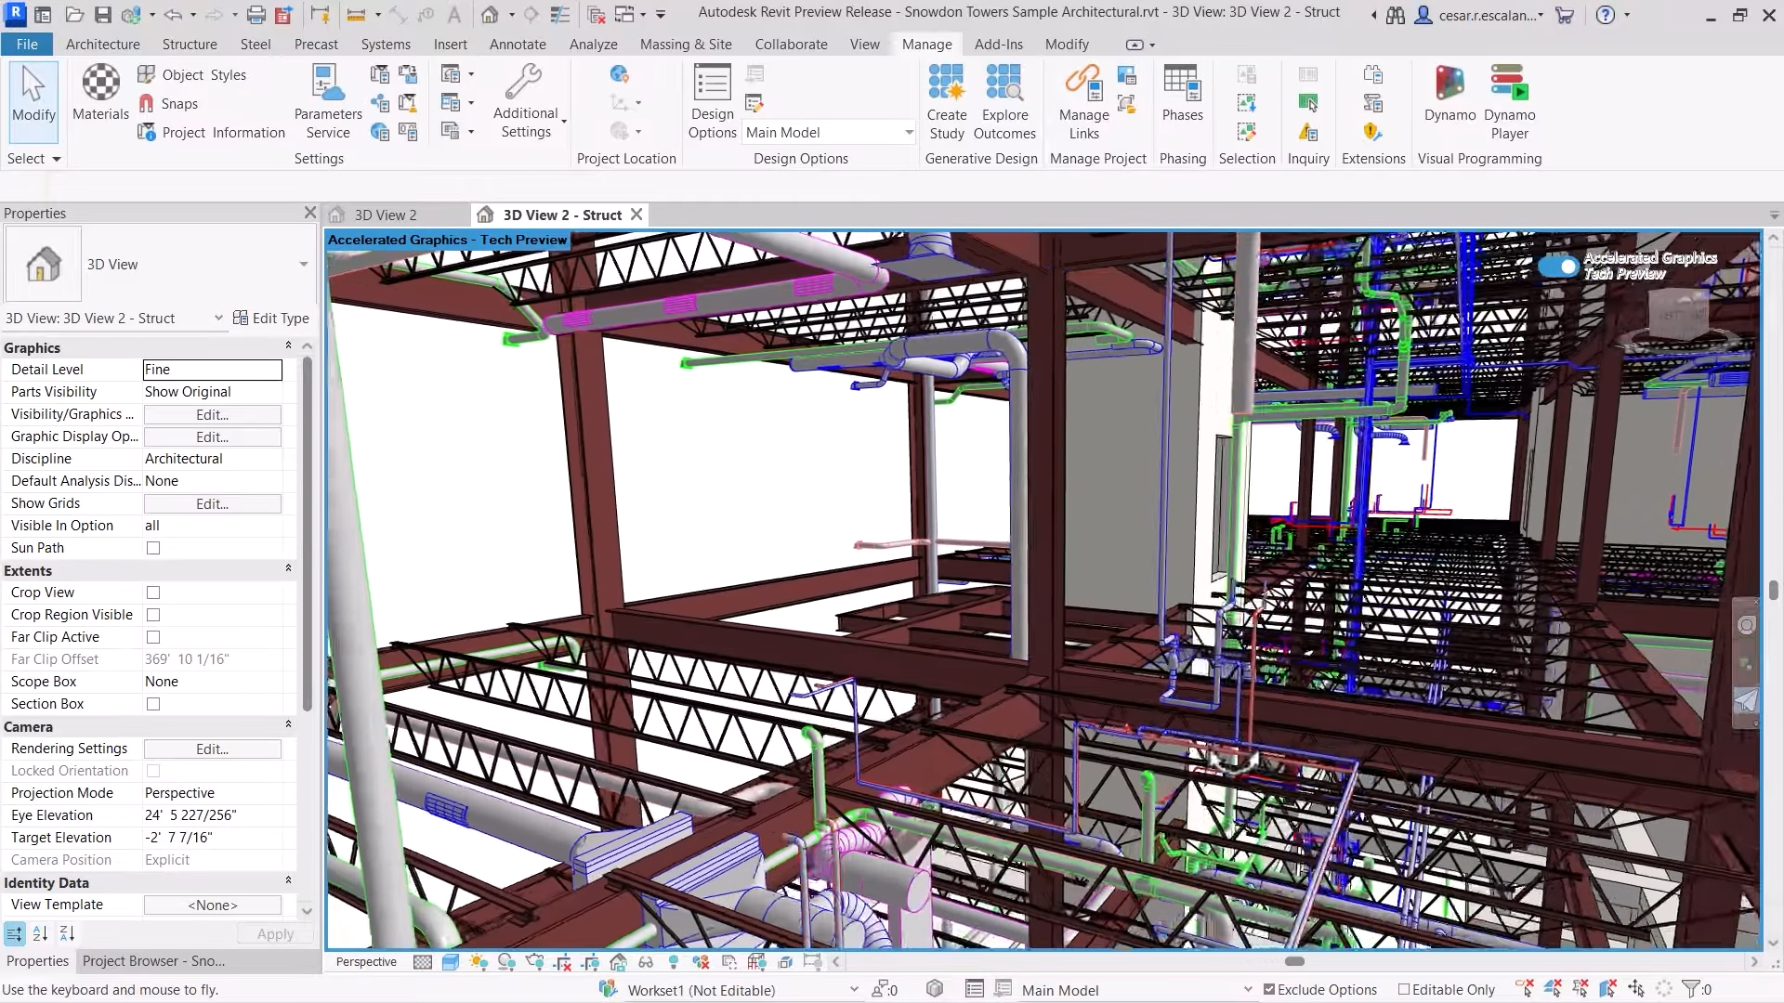This screenshot has width=1784, height=1003.
Task: Open the Annotate ribbon tab
Action: [518, 44]
